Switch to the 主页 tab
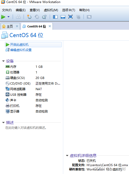Screen dimensions: 129x174 point(10,26)
